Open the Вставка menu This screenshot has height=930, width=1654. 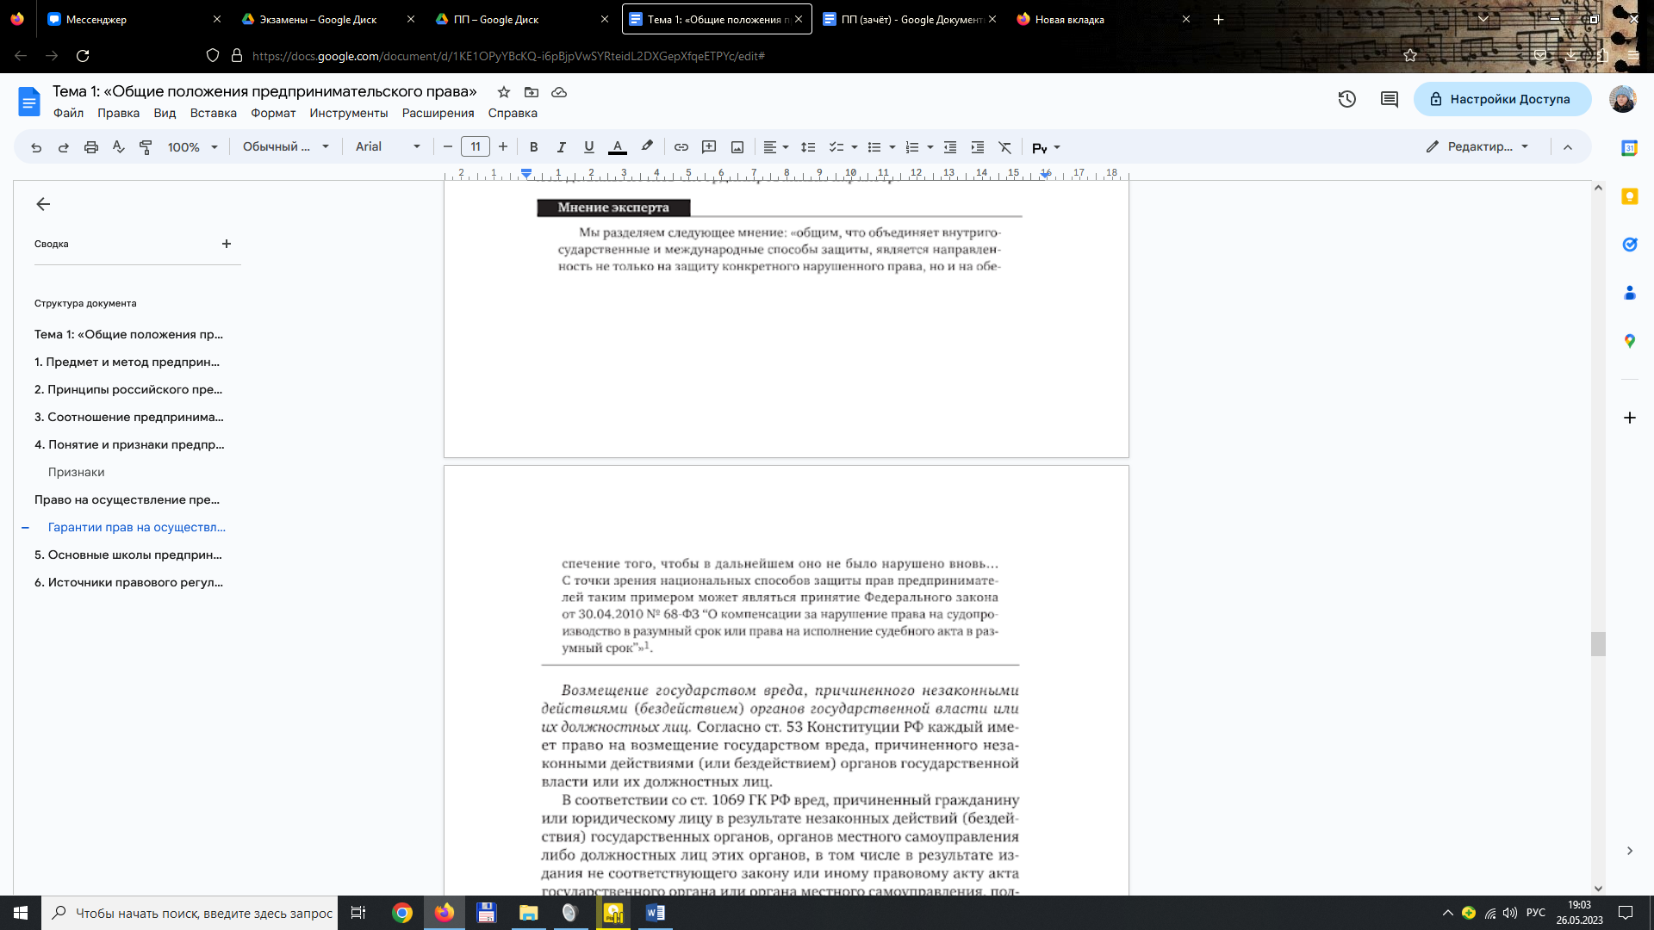tap(214, 113)
